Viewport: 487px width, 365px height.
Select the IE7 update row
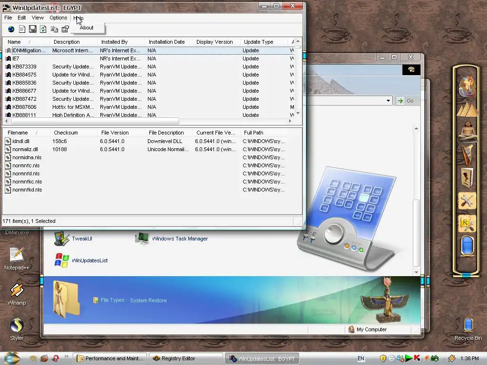[148, 58]
